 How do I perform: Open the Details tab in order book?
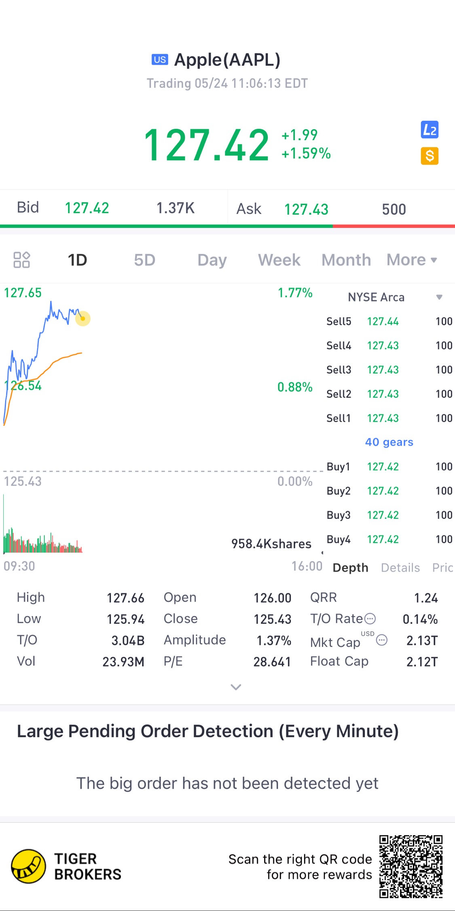pyautogui.click(x=400, y=568)
